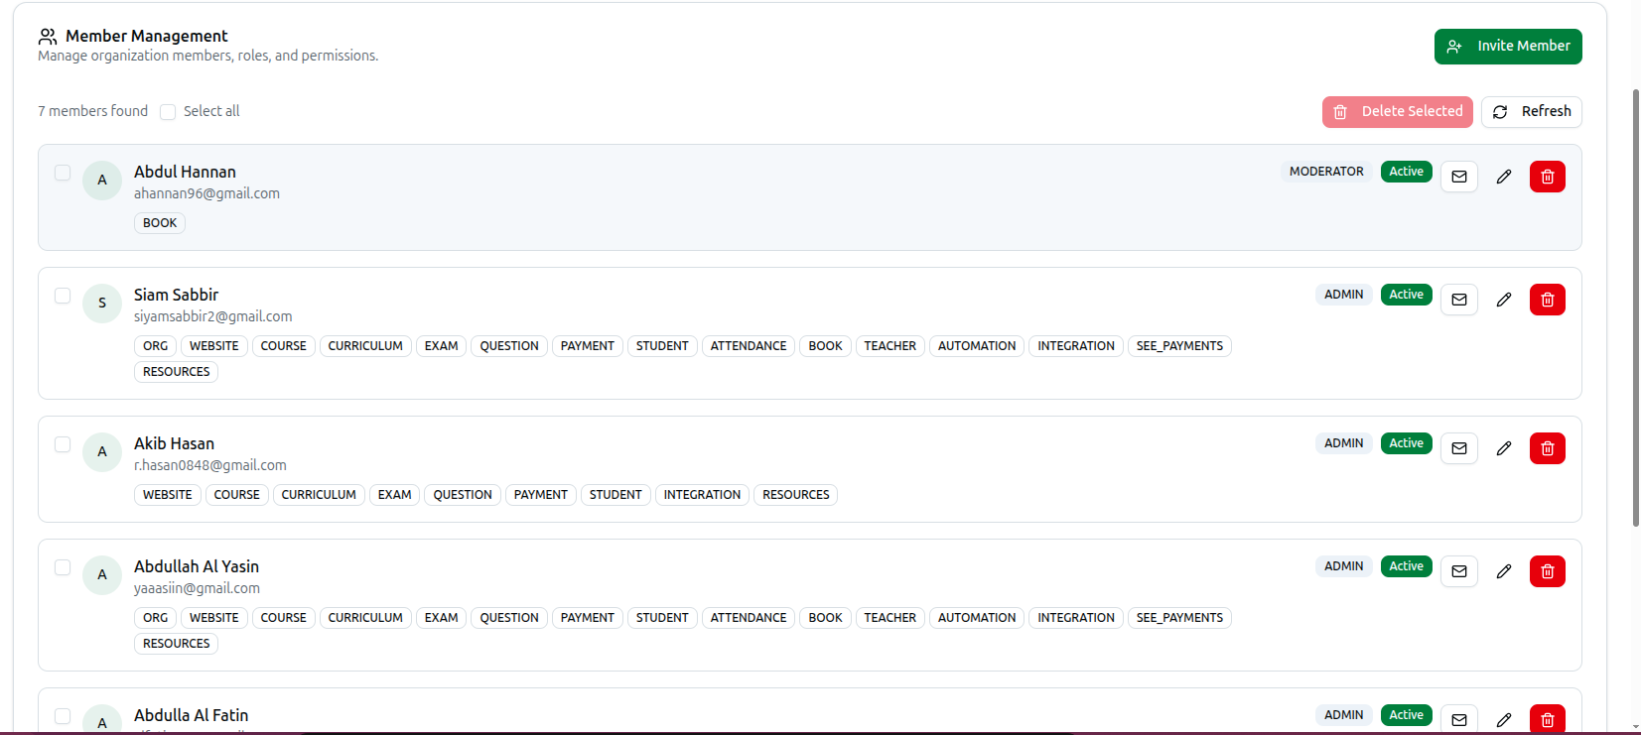Viewport: 1641px width, 735px height.
Task: Click the '7 members found' text
Action: click(x=92, y=111)
